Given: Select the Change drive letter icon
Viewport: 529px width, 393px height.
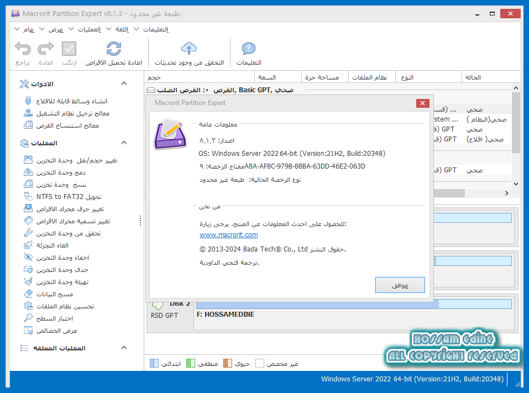Looking at the screenshot, I should [28, 208].
